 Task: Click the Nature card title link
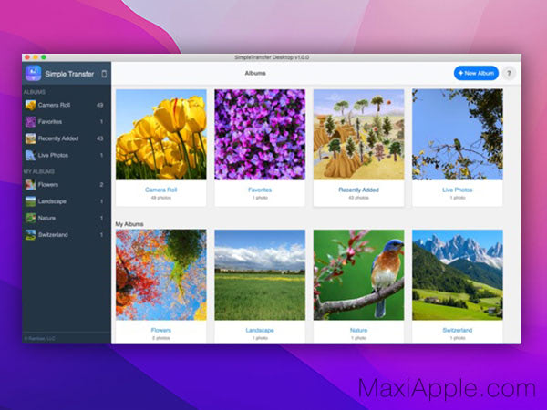[358, 330]
